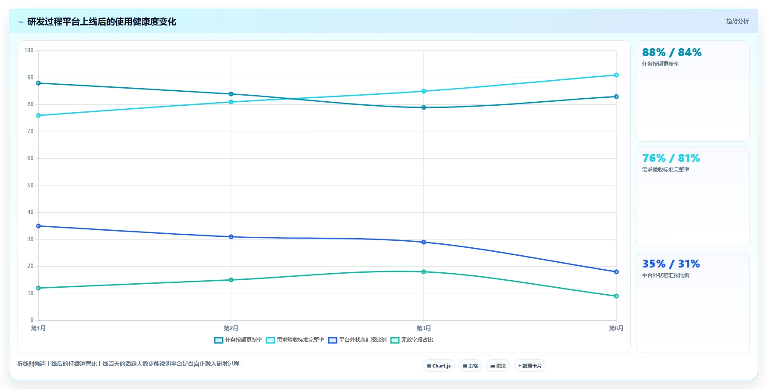767x389 pixels.
Task: Toggle the 无效字段占比 legend item
Action: pos(412,340)
